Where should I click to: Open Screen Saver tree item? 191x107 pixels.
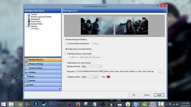tap(36, 21)
